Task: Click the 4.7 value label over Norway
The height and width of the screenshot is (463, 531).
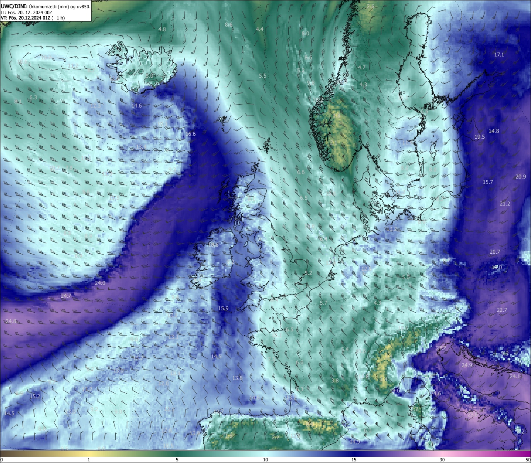Action: [362, 67]
